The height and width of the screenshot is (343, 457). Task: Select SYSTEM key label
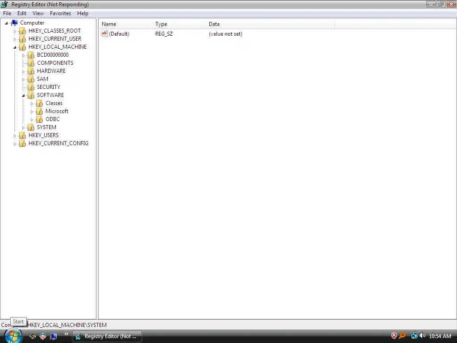point(46,127)
